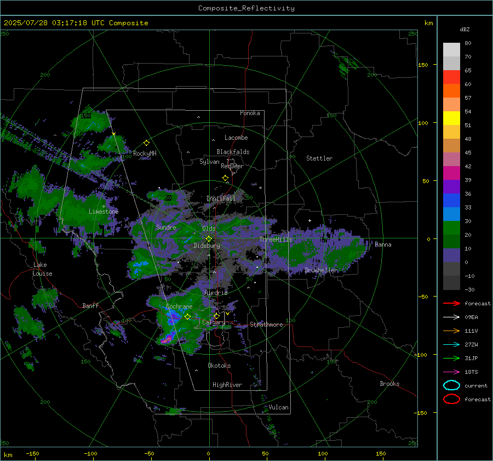Click the magenta legend color swatch near 42
The image size is (493, 461).
pos(451,173)
